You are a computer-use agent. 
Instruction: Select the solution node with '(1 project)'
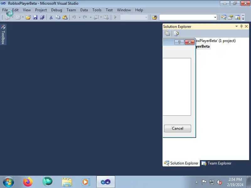click(x=216, y=41)
